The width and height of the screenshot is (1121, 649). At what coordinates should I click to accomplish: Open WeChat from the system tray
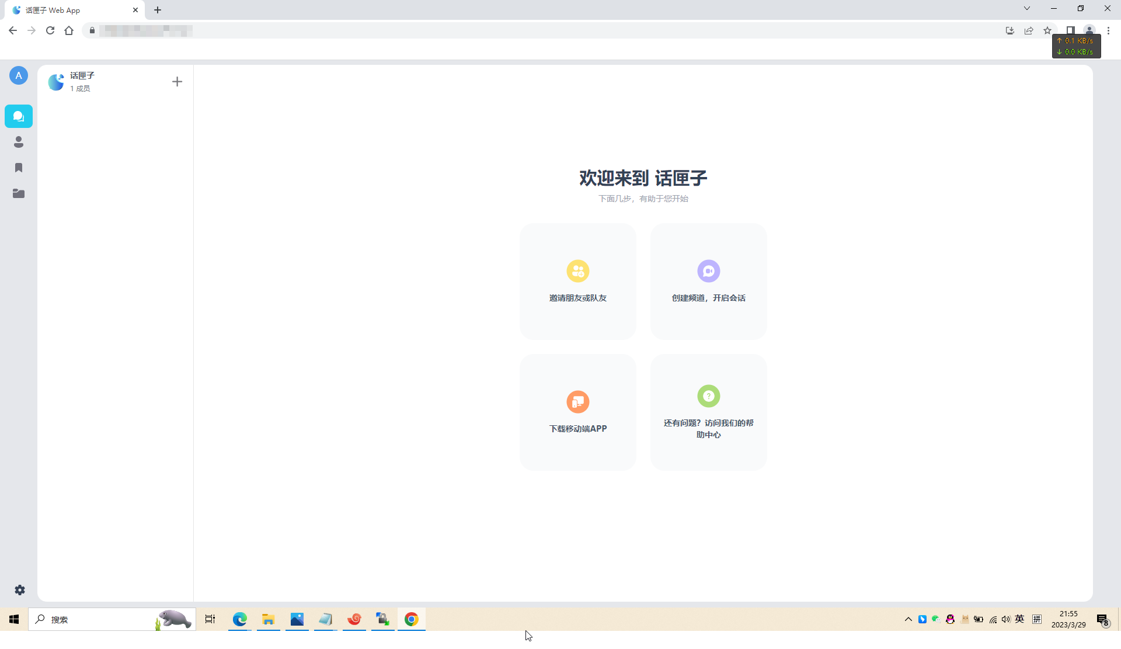click(935, 619)
